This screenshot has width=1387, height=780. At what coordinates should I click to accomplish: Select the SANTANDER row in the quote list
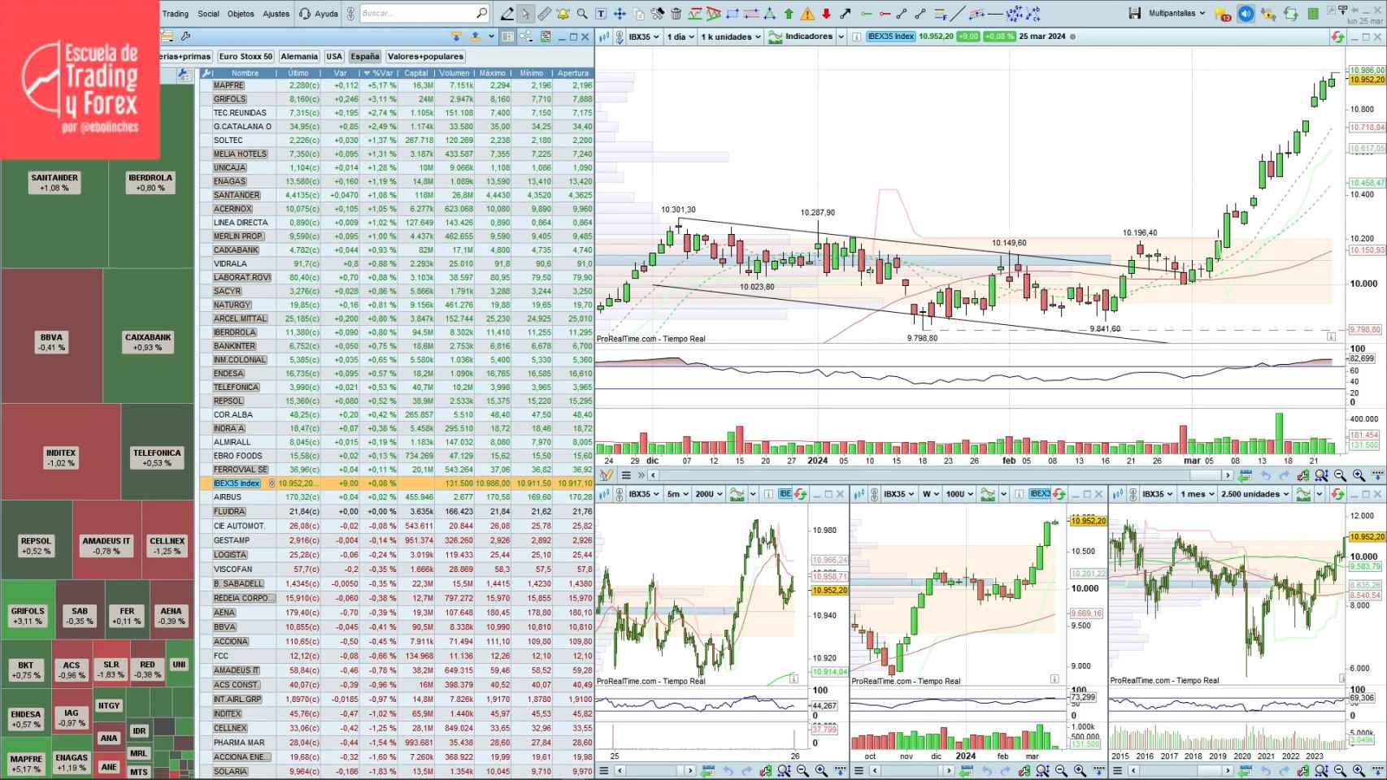coord(237,195)
